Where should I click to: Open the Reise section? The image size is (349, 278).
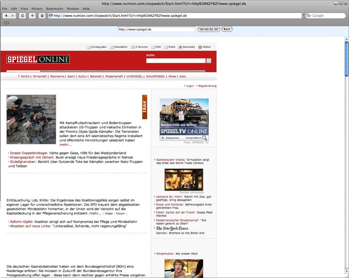[x=172, y=77]
